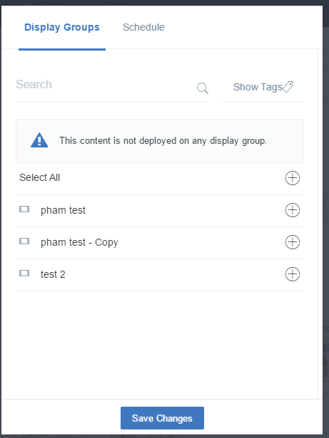Add all groups with Select All plus

point(293,178)
